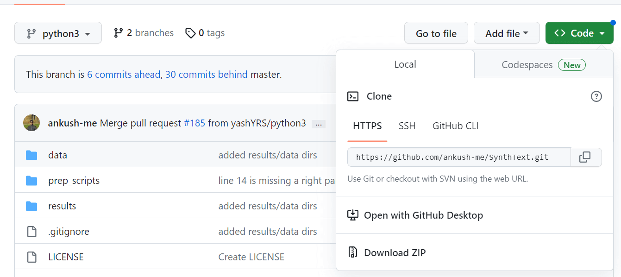Click the ankush-me user avatar
The height and width of the screenshot is (277, 621).
[x=31, y=123]
